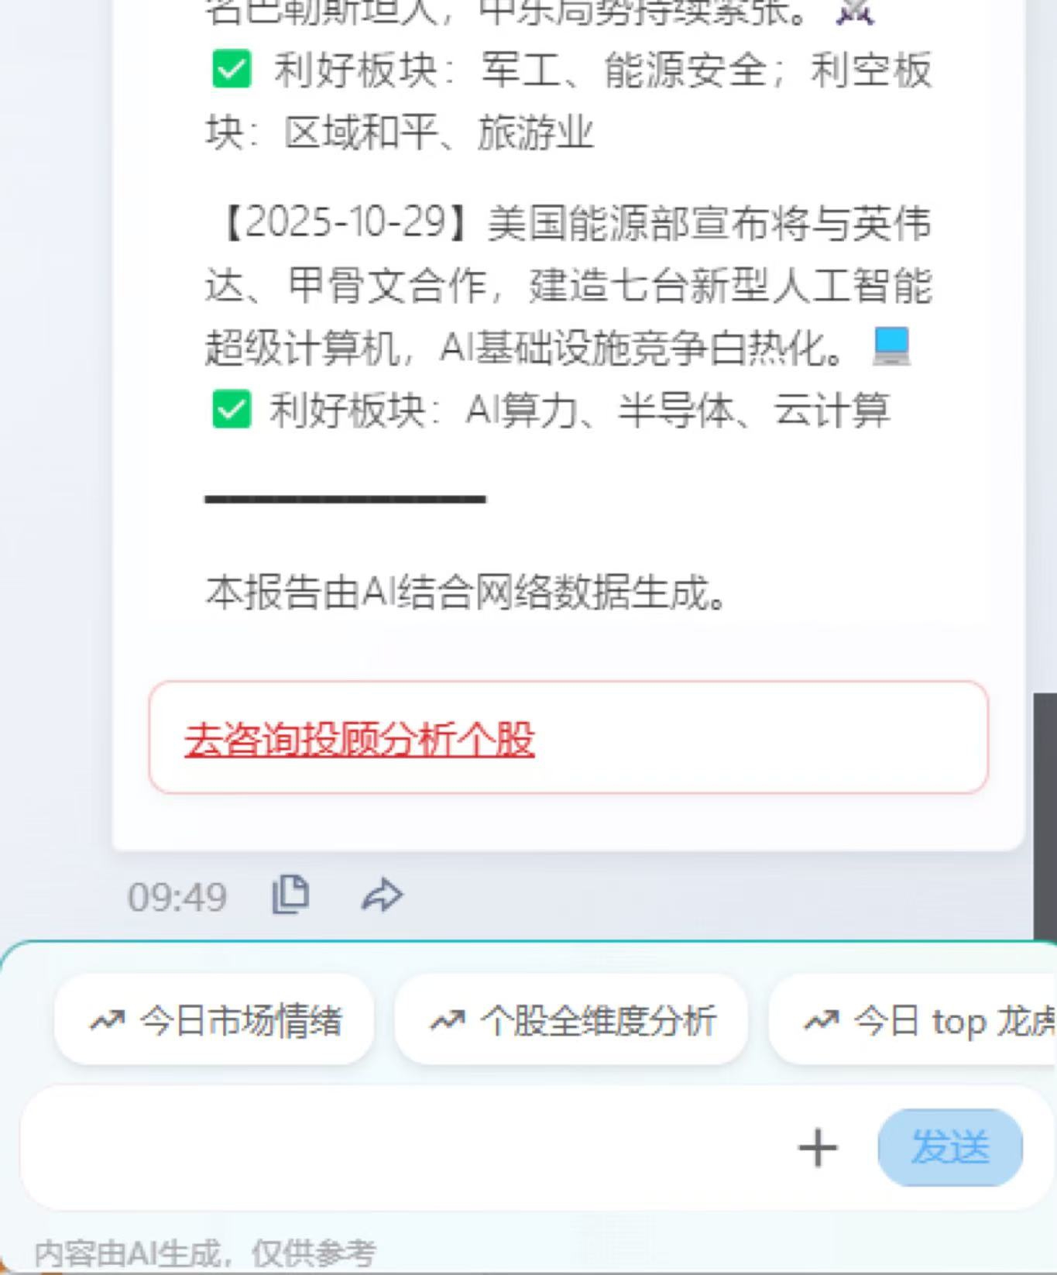The width and height of the screenshot is (1057, 1275).
Task: Copy the message with the copy icon
Action: (291, 895)
